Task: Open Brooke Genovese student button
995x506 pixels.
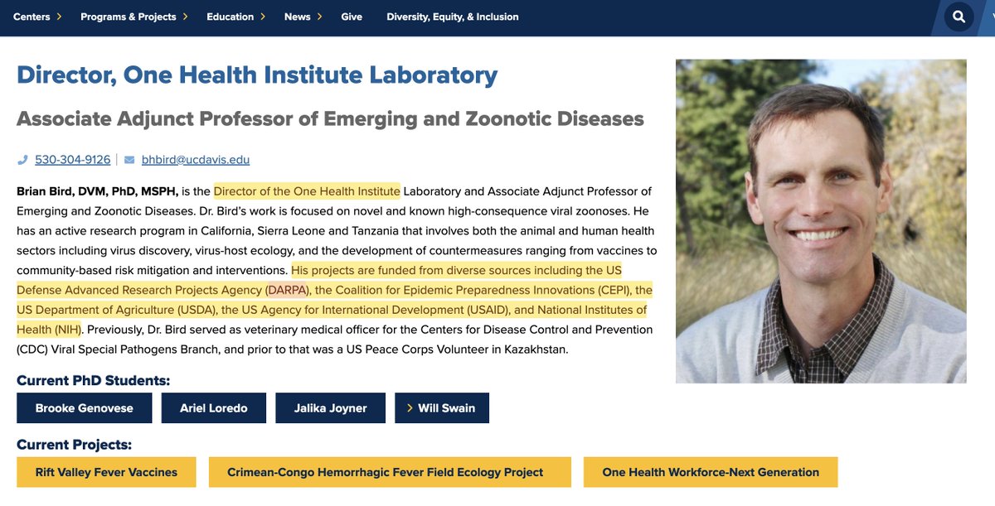Action: pyautogui.click(x=85, y=408)
